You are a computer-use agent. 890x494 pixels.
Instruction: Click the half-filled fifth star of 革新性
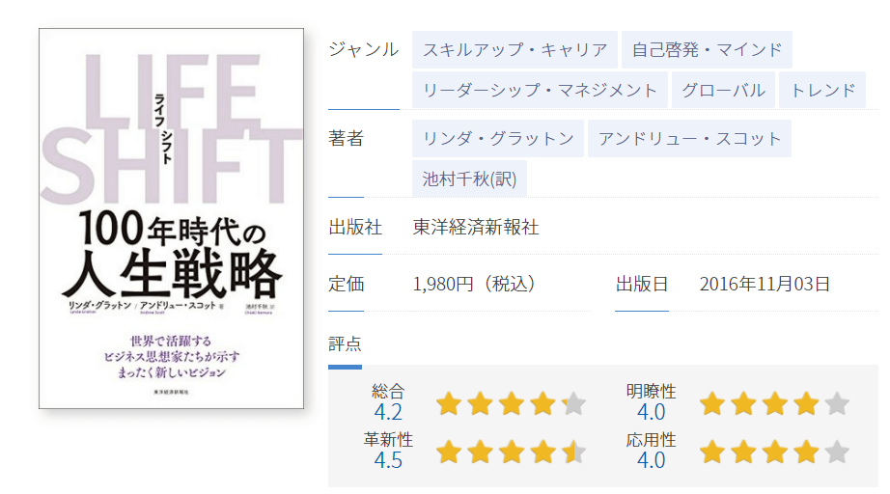pyautogui.click(x=573, y=453)
